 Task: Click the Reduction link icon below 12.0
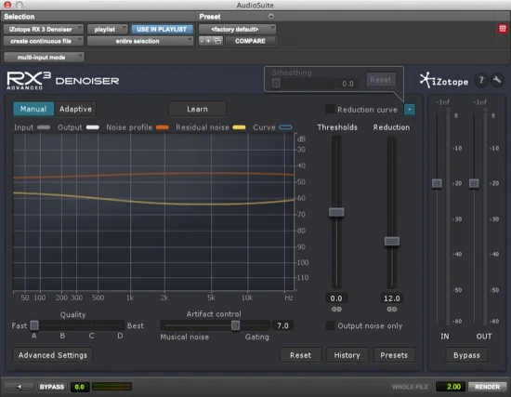(392, 309)
